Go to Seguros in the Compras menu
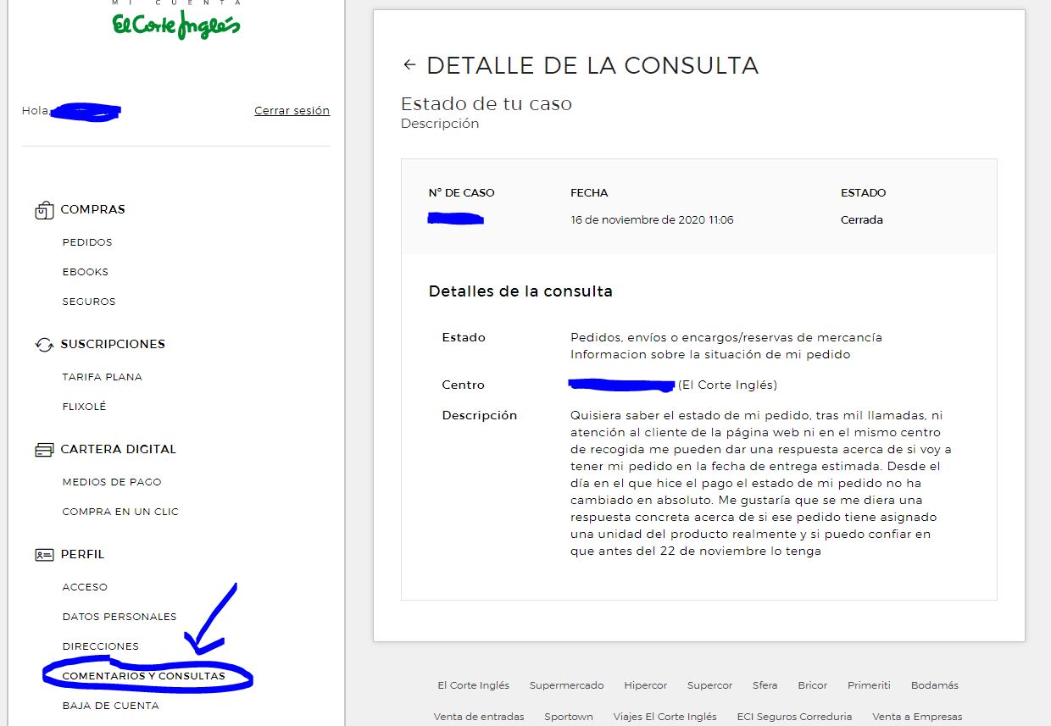The image size is (1051, 726). (x=89, y=302)
